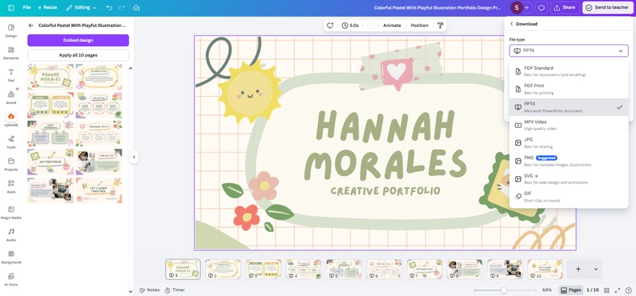The width and height of the screenshot is (636, 296).
Task: Click the 64% zoom percentage
Action: [547, 290]
